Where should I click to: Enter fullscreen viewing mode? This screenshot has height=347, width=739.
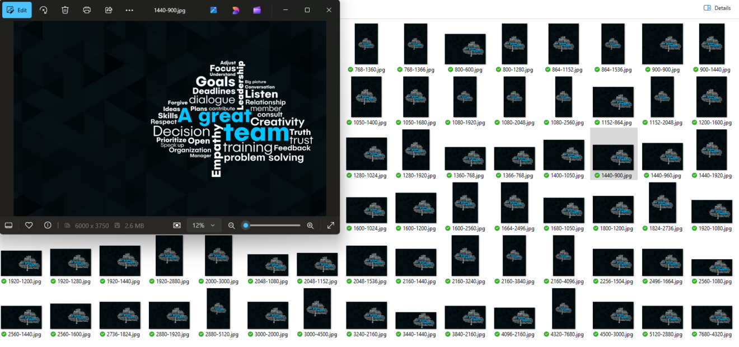pyautogui.click(x=330, y=225)
